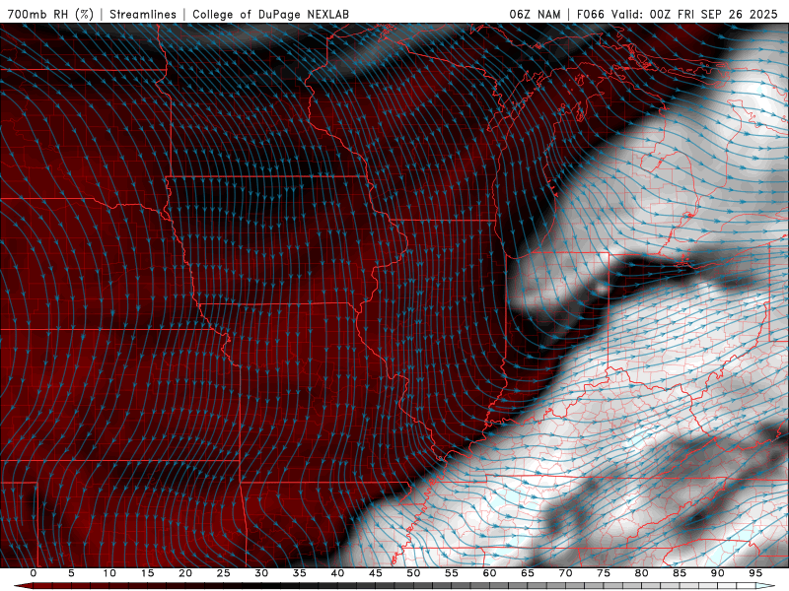Screen dimensions: 789x591
Task: Click the "College of DuPage NEXLAB" text
Action: click(x=270, y=14)
